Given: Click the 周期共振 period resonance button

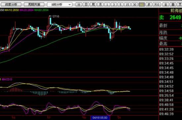Looking at the screenshot, I should point(34,5).
